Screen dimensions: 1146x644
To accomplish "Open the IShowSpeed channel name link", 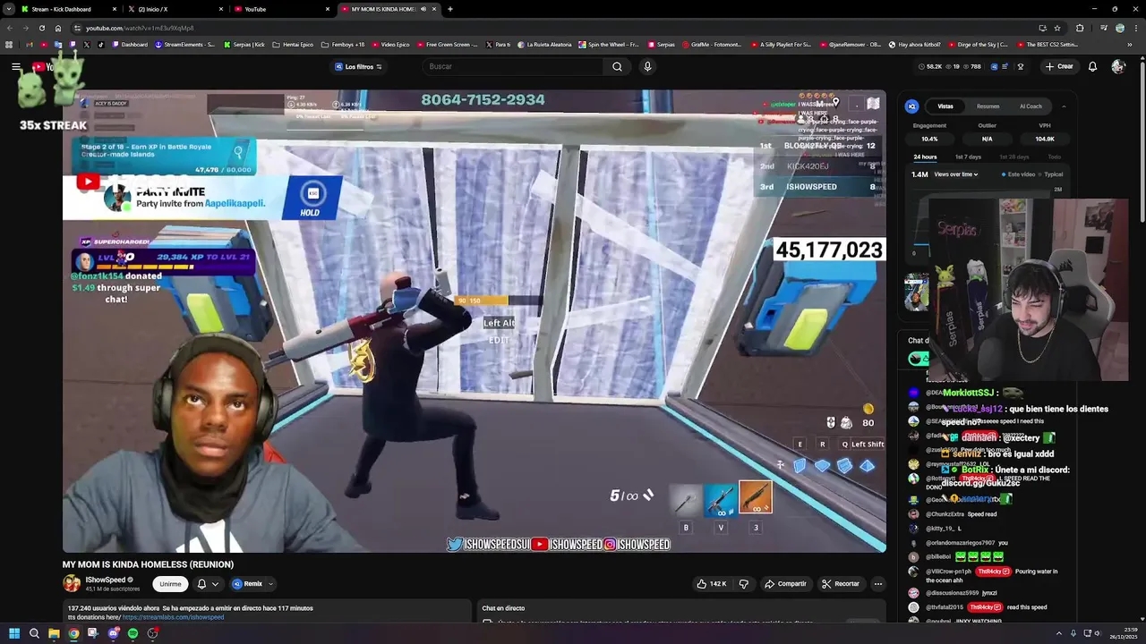I will 106,580.
